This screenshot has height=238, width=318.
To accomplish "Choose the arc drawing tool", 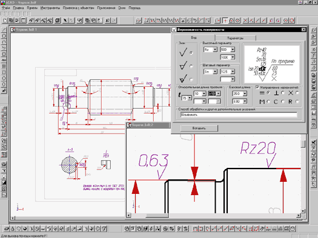I will pos(4,42).
